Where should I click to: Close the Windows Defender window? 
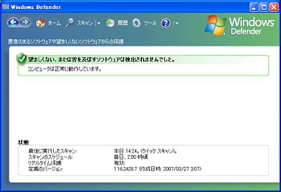(x=274, y=7)
